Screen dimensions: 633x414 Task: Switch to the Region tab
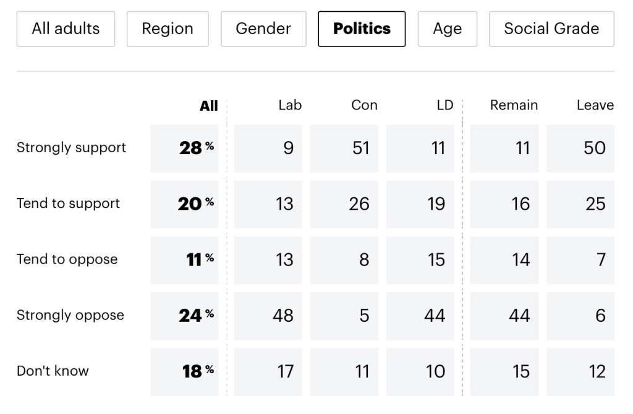(168, 28)
